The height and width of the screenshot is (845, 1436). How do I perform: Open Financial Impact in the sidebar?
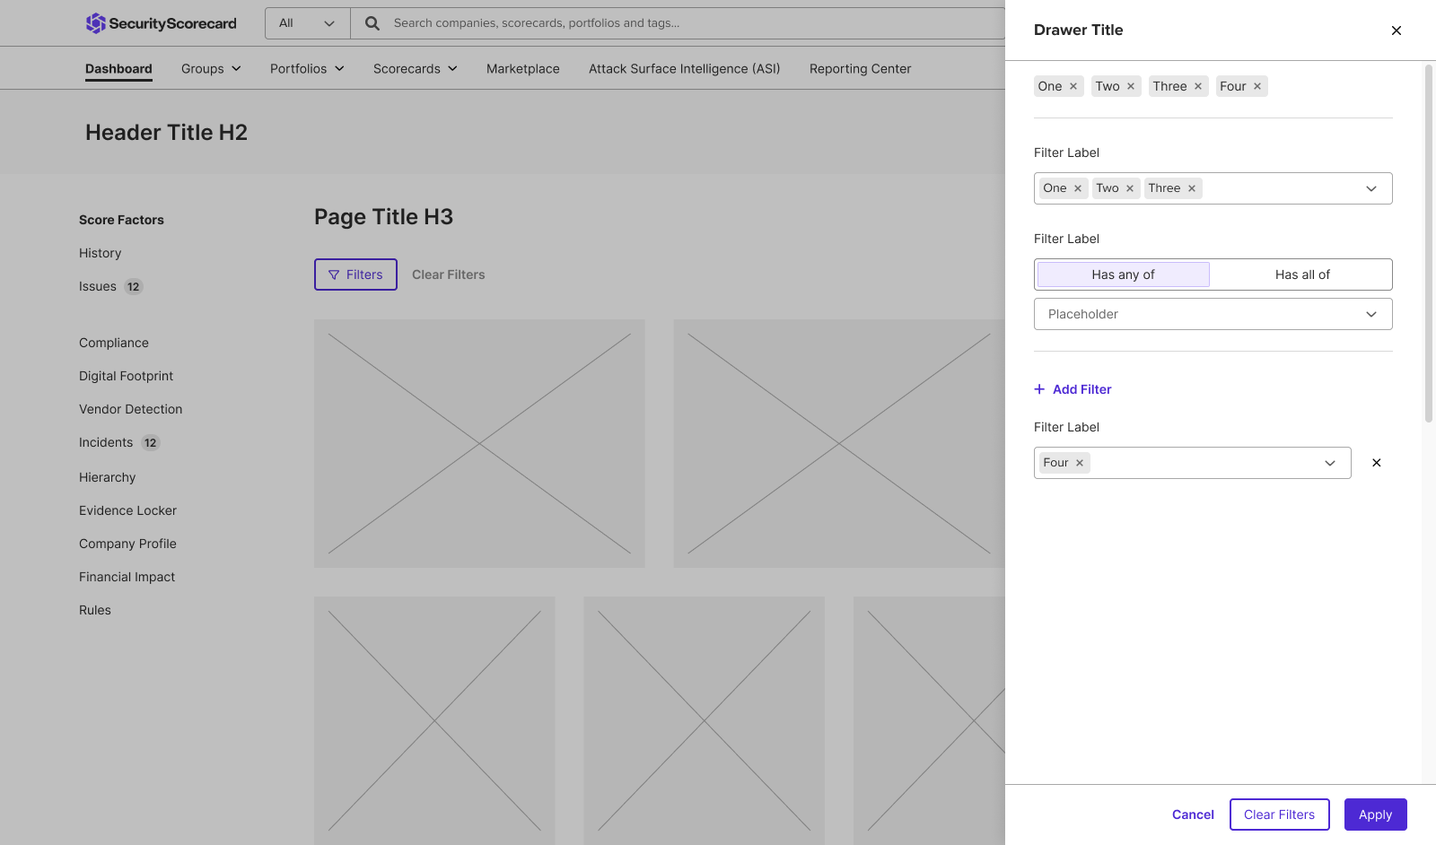coord(127,577)
